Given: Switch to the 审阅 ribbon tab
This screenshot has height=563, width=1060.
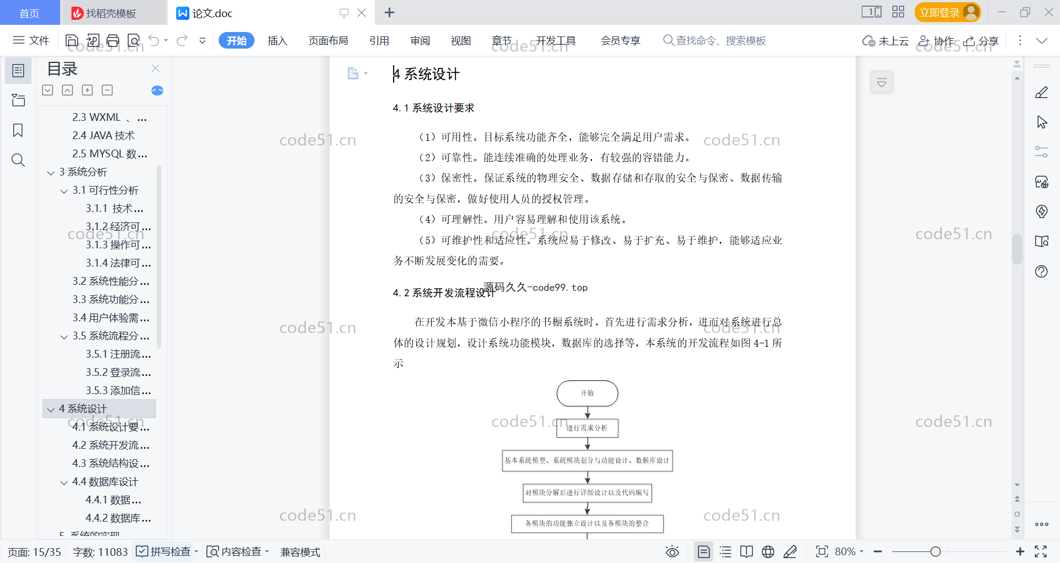Looking at the screenshot, I should (420, 40).
